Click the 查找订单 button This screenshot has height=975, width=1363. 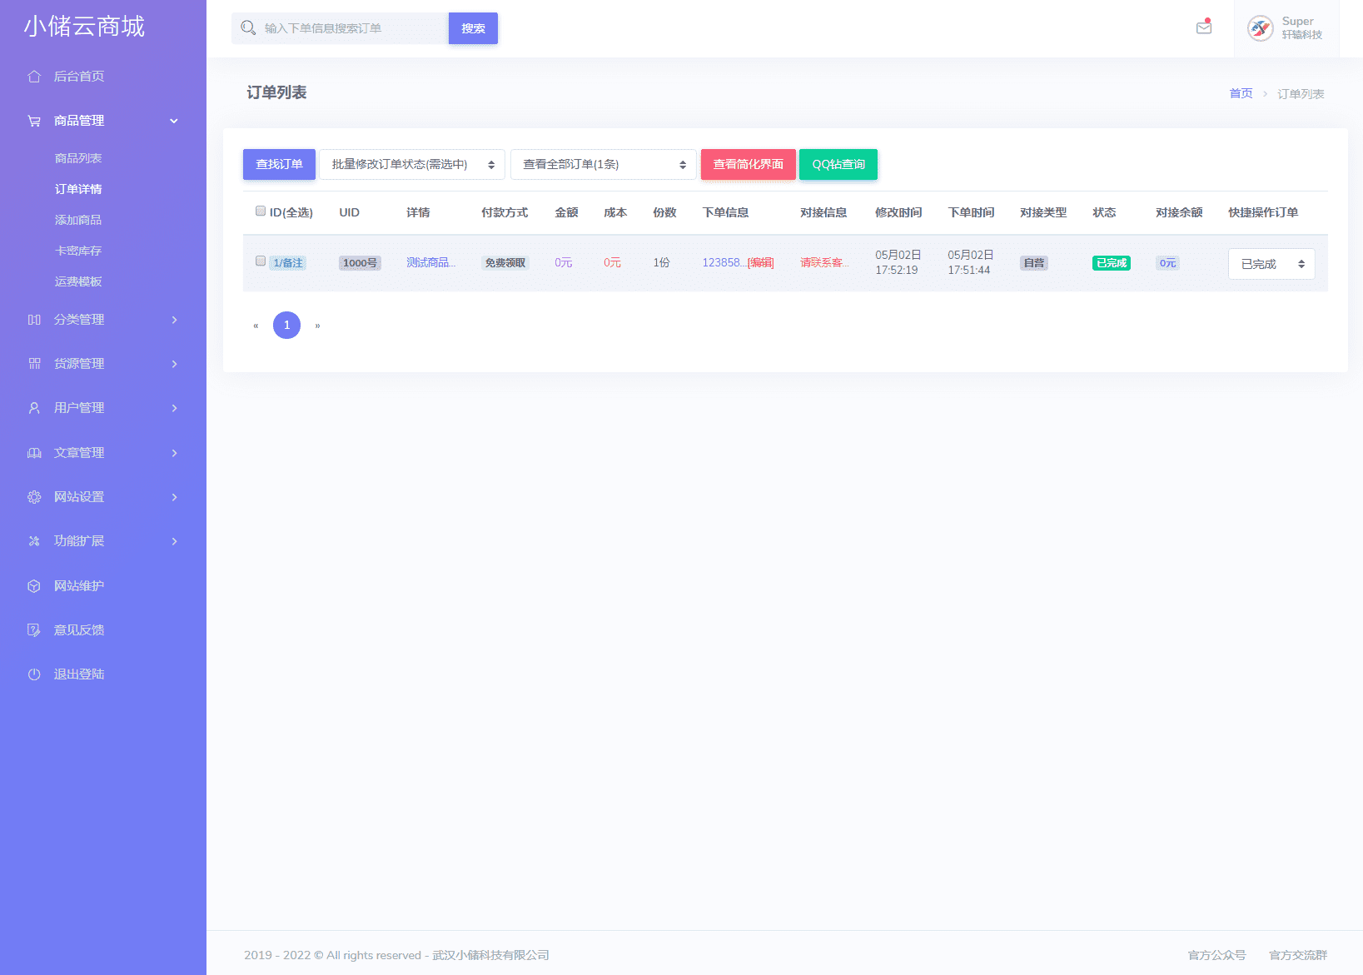[279, 165]
